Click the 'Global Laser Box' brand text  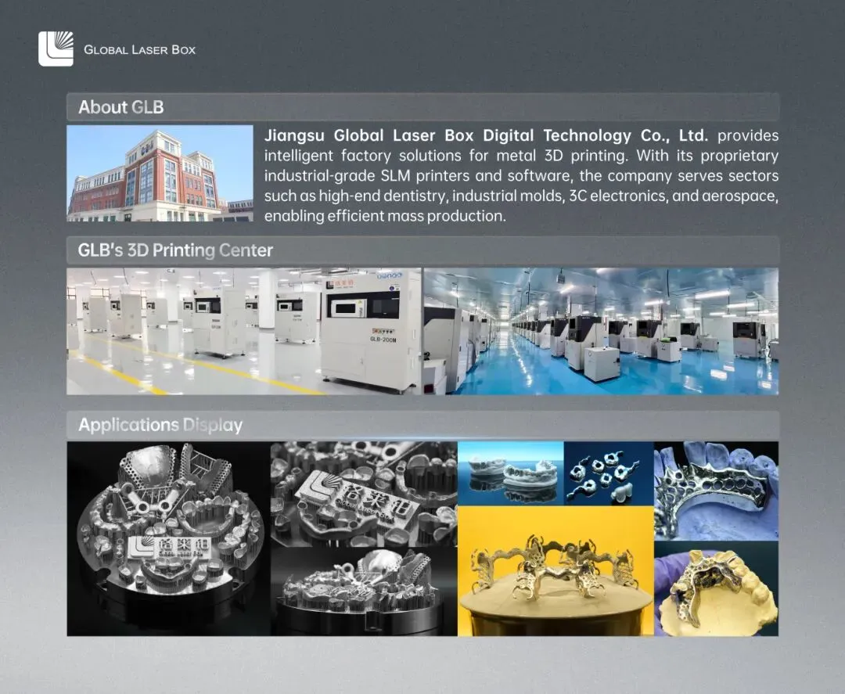pyautogui.click(x=139, y=49)
